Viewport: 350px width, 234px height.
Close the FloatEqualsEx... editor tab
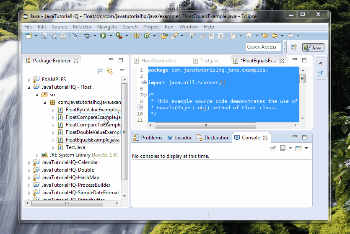282,61
